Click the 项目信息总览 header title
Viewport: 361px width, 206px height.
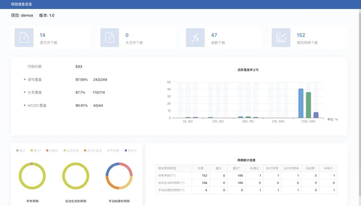21,4
